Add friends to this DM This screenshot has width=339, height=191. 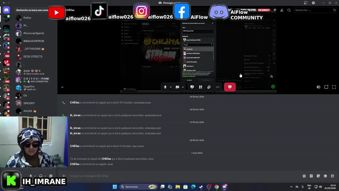(282, 10)
